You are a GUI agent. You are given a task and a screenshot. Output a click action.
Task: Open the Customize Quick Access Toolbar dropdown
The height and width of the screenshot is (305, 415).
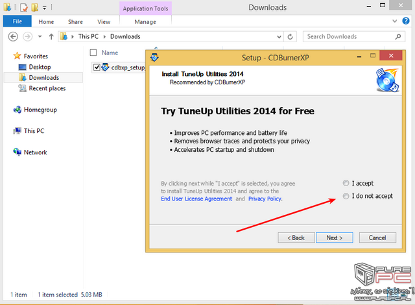point(45,8)
